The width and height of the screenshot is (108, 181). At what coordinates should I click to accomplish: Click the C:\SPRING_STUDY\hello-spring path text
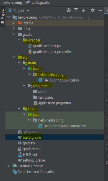[x=64, y=17]
